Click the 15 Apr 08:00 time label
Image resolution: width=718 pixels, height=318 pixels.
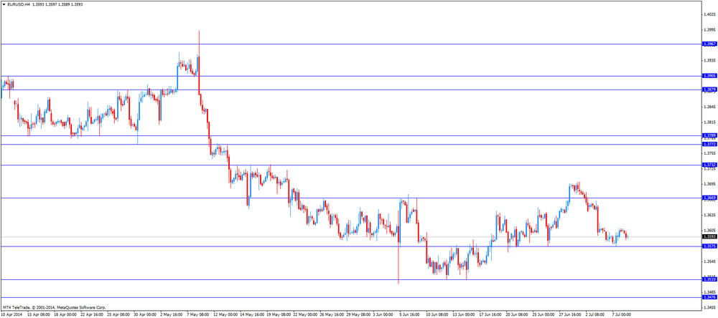[x=39, y=315]
